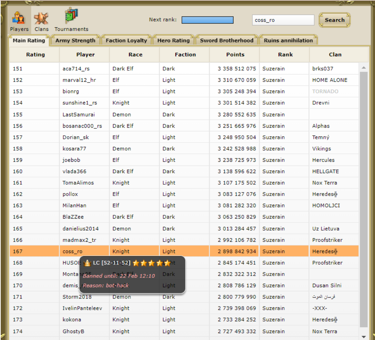Open the Faction Loyalty tab
The width and height of the screenshot is (375, 340).
click(x=126, y=40)
